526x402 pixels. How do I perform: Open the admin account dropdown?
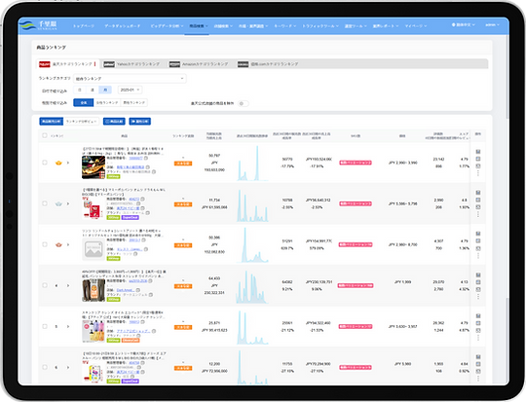[x=492, y=24]
